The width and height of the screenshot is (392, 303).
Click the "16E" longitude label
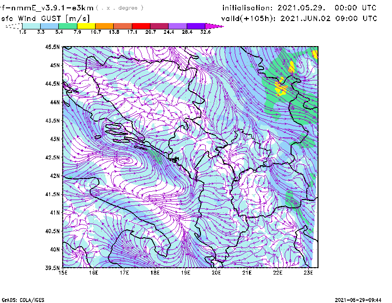[94, 273]
